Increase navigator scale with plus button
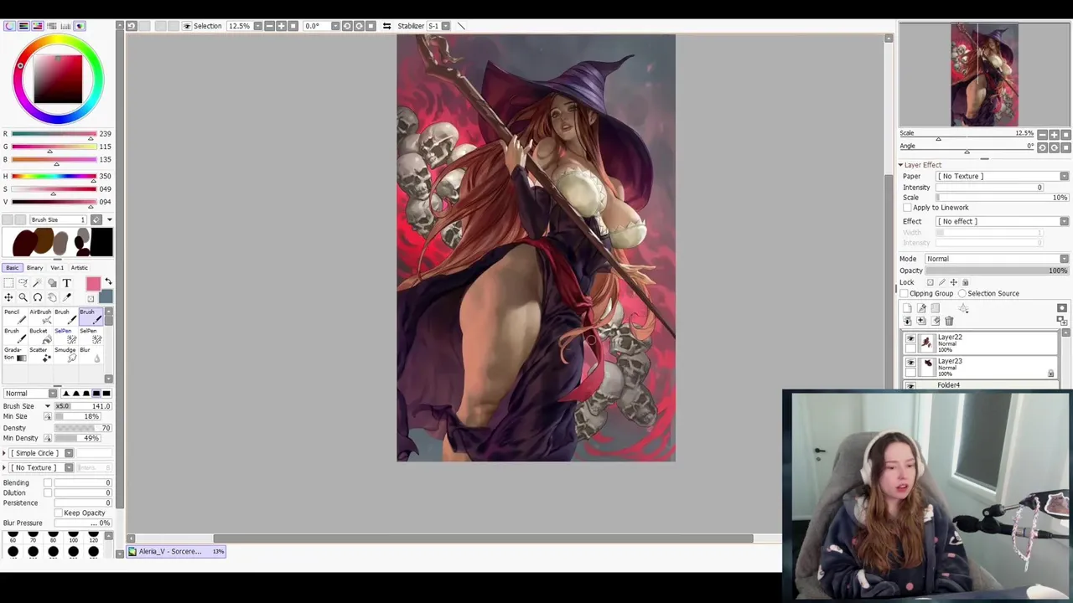 pyautogui.click(x=1054, y=135)
